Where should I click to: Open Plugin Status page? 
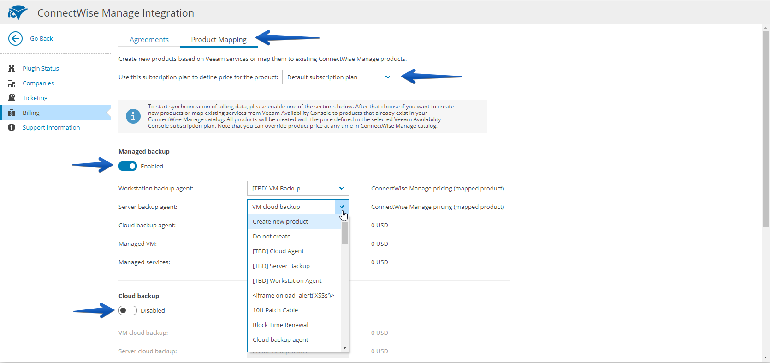(41, 68)
